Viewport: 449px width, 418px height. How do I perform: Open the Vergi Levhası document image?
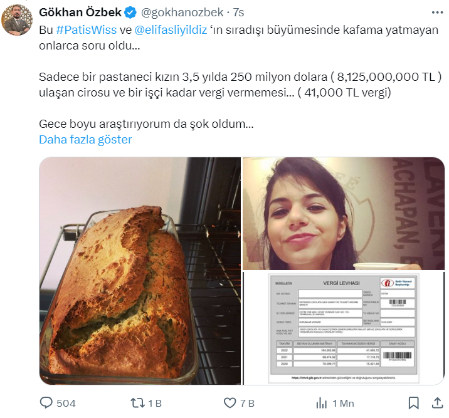click(344, 328)
